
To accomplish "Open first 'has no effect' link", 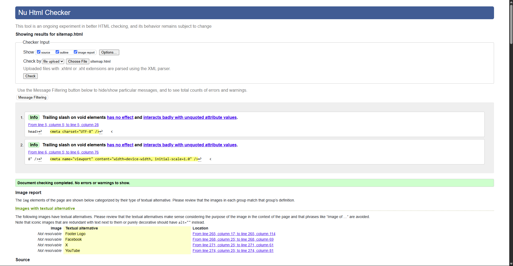I will coord(120,118).
